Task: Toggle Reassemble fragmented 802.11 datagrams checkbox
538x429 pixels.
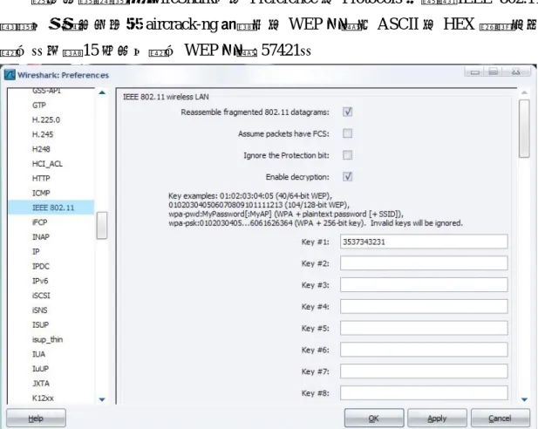Action: 348,112
